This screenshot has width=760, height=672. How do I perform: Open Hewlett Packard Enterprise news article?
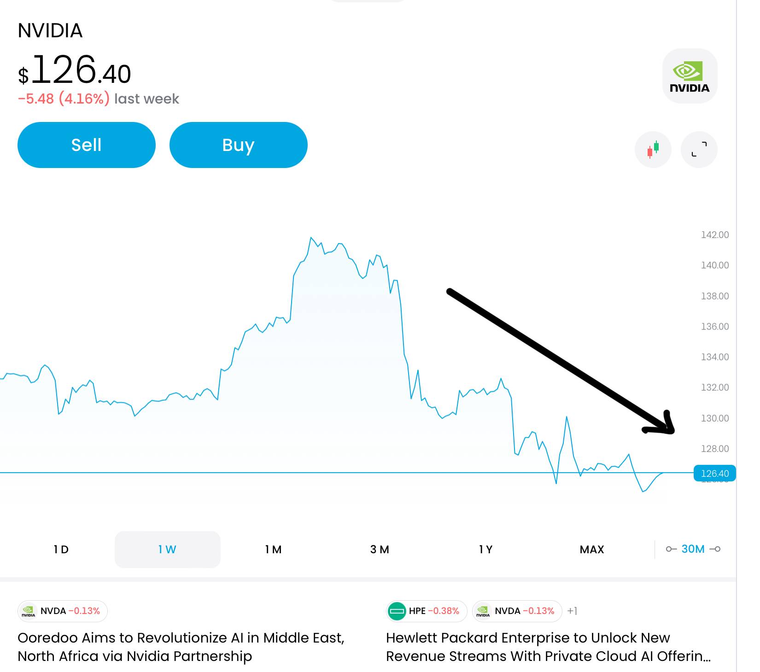(x=548, y=647)
